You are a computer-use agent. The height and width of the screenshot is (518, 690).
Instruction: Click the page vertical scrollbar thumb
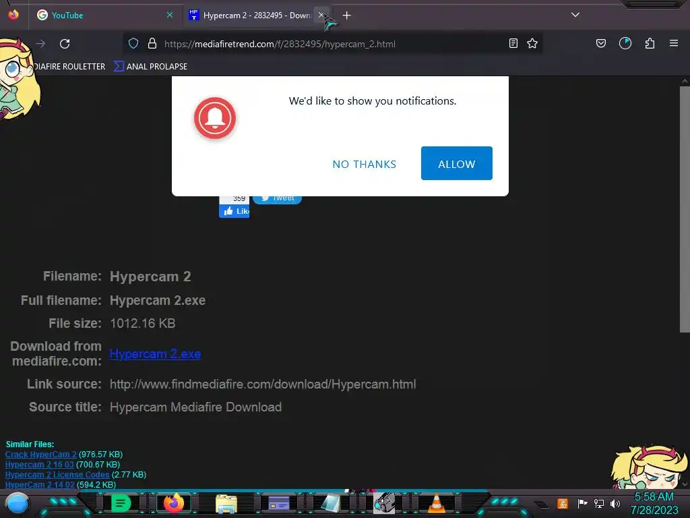click(x=685, y=209)
